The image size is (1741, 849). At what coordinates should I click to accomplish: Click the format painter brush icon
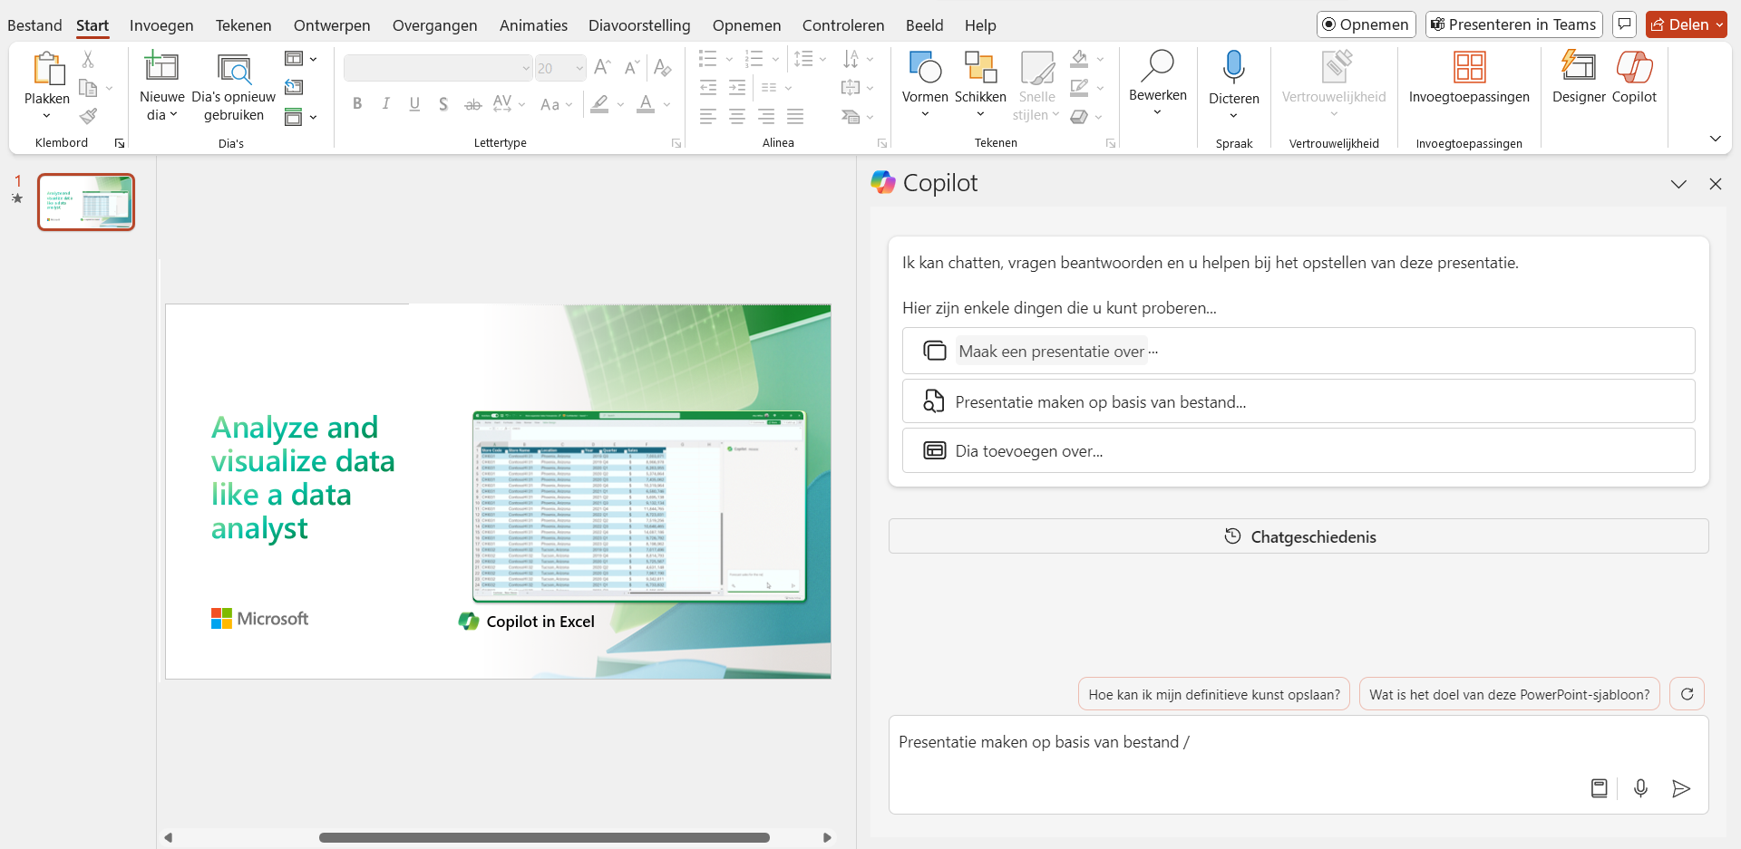coord(88,116)
